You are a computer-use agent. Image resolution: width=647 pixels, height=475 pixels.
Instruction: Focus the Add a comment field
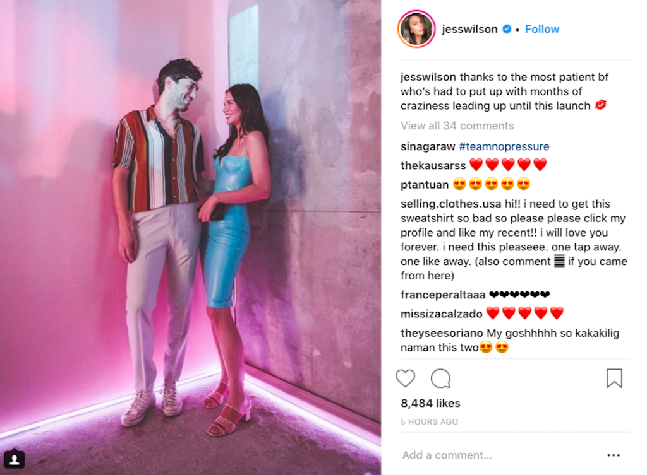point(499,455)
